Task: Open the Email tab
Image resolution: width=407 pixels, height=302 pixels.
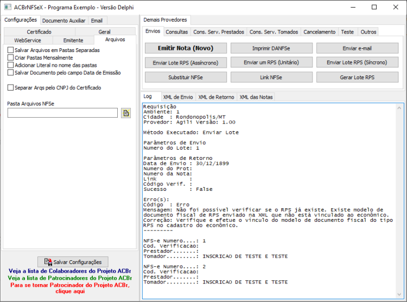Action: 97,21
